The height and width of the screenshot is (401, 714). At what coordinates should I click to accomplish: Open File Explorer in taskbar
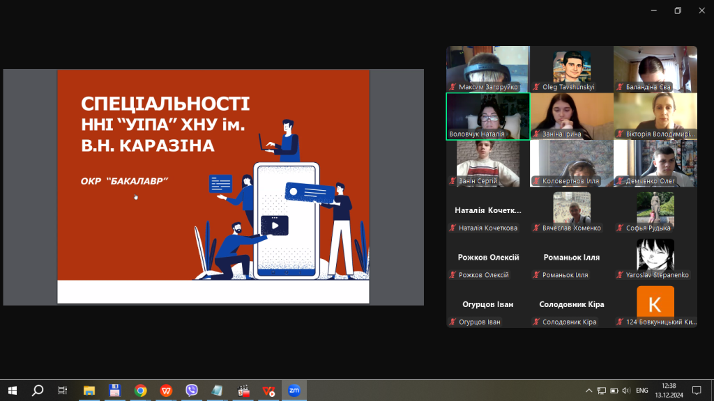pyautogui.click(x=89, y=391)
